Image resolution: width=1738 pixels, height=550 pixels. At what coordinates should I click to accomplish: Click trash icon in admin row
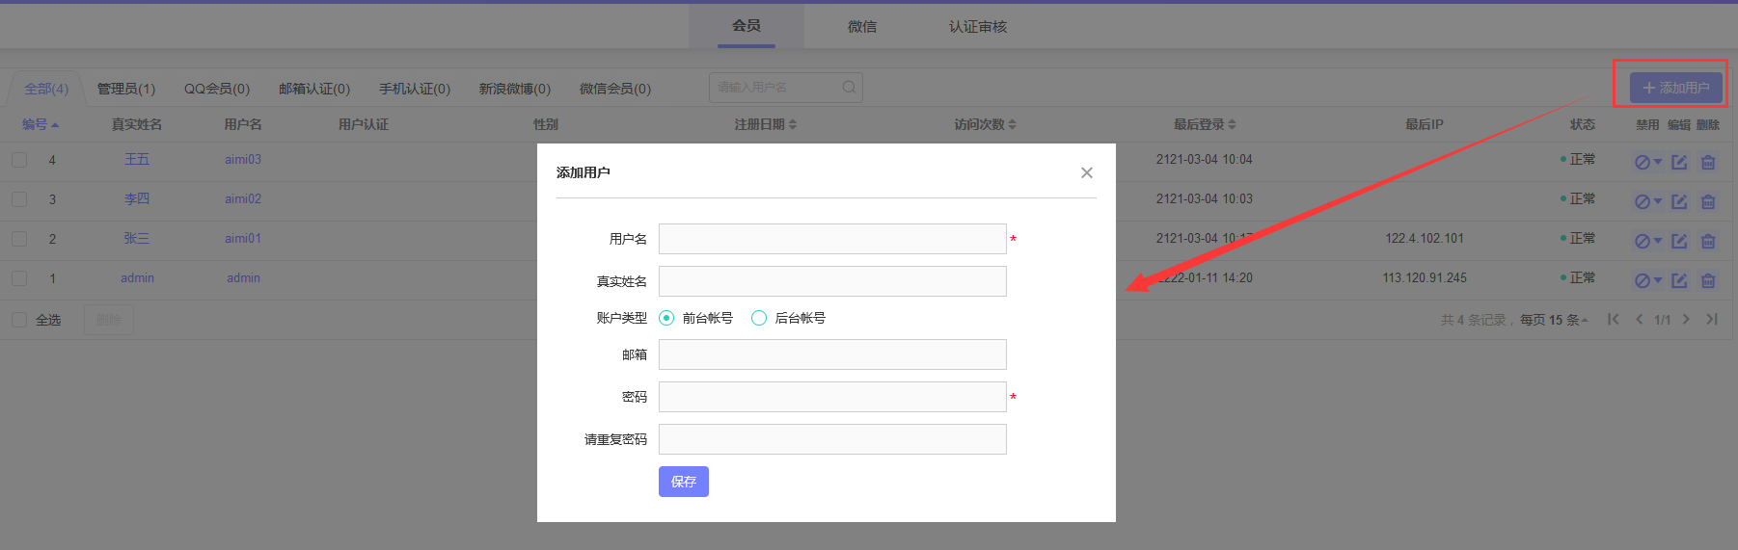pos(1708,280)
